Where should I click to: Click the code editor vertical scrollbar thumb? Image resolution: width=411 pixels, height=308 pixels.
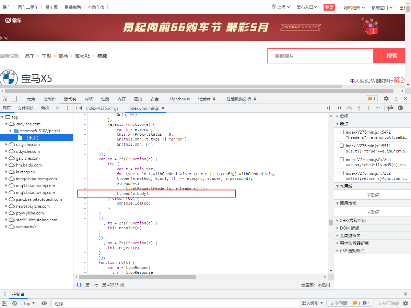pyautogui.click(x=331, y=222)
